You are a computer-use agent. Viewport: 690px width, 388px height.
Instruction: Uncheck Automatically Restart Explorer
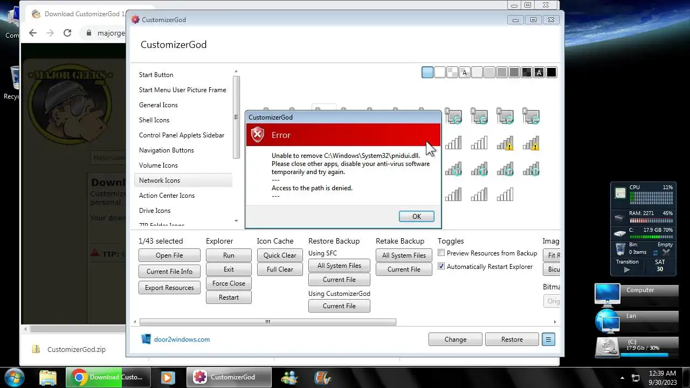coord(441,266)
